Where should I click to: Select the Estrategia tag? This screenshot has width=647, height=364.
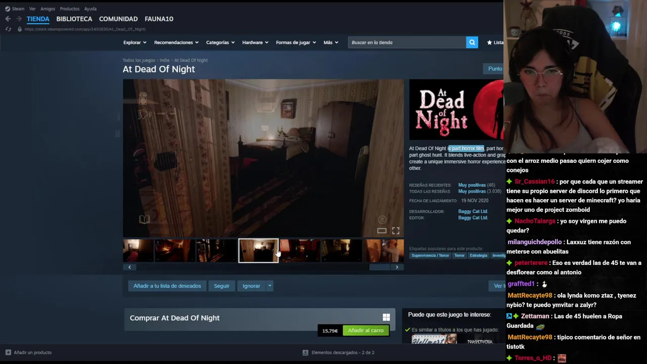point(478,255)
